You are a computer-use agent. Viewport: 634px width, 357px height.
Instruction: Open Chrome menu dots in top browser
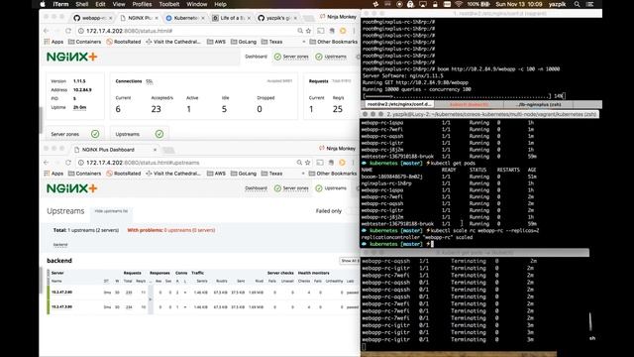[x=354, y=31]
